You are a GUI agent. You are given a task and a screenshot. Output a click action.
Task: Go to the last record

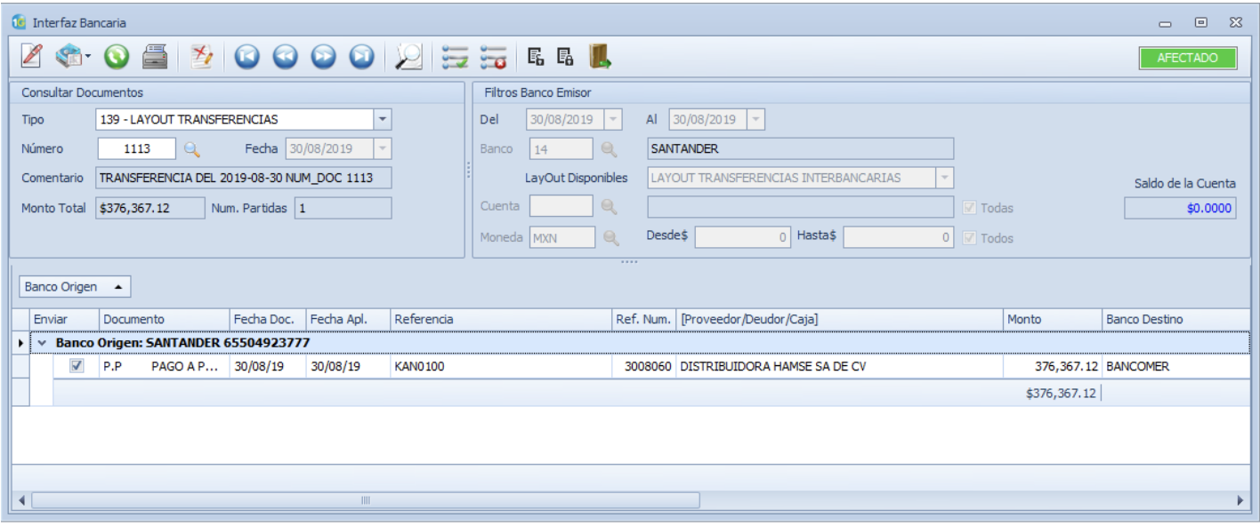point(361,58)
